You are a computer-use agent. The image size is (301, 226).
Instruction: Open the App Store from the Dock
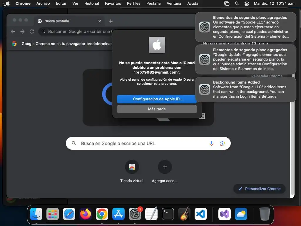pos(118,214)
